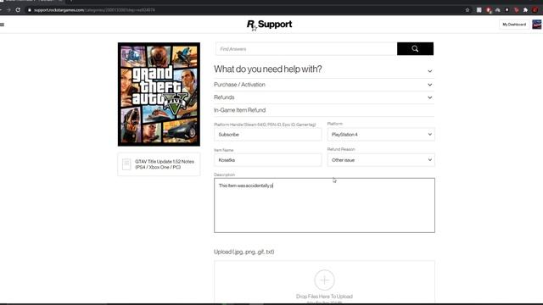Screen dimensions: 543x305
Task: Click the Grand Theft Auto V cover image
Action: pos(159,94)
